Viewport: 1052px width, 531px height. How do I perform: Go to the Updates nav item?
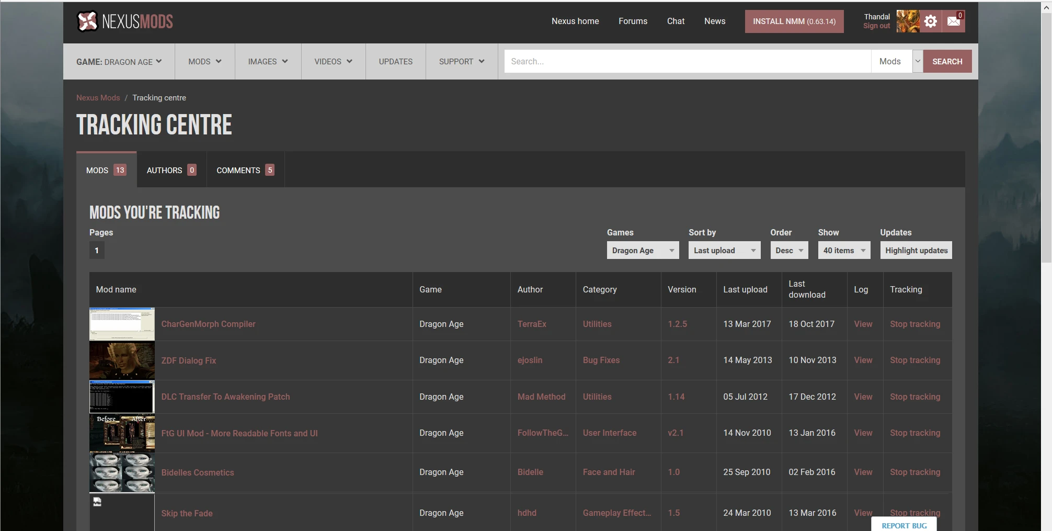396,62
